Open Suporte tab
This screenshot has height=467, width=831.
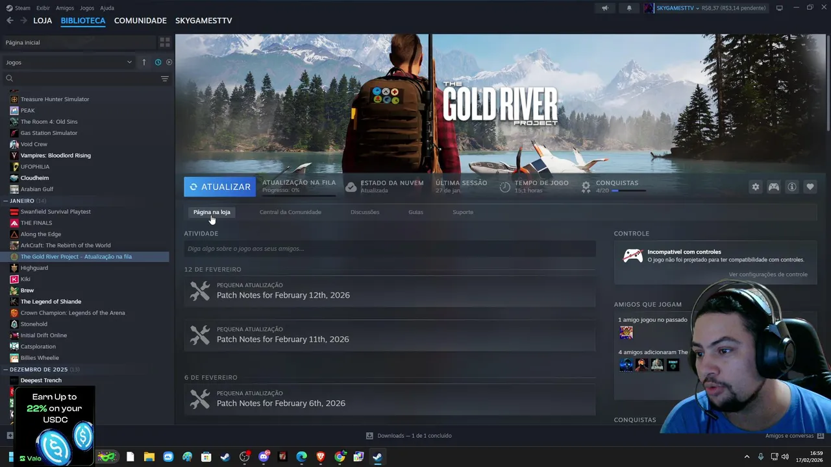(463, 212)
